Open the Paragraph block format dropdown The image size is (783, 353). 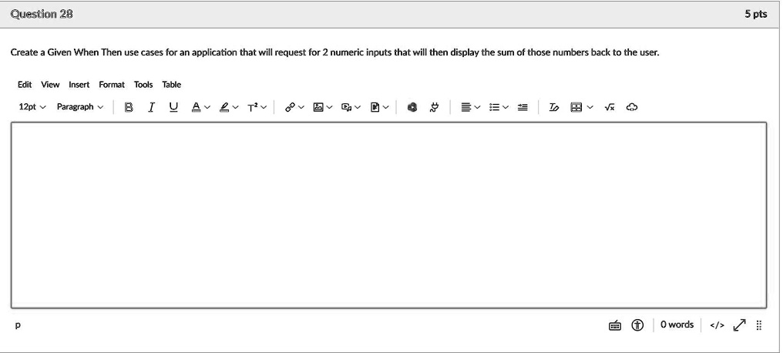point(80,107)
